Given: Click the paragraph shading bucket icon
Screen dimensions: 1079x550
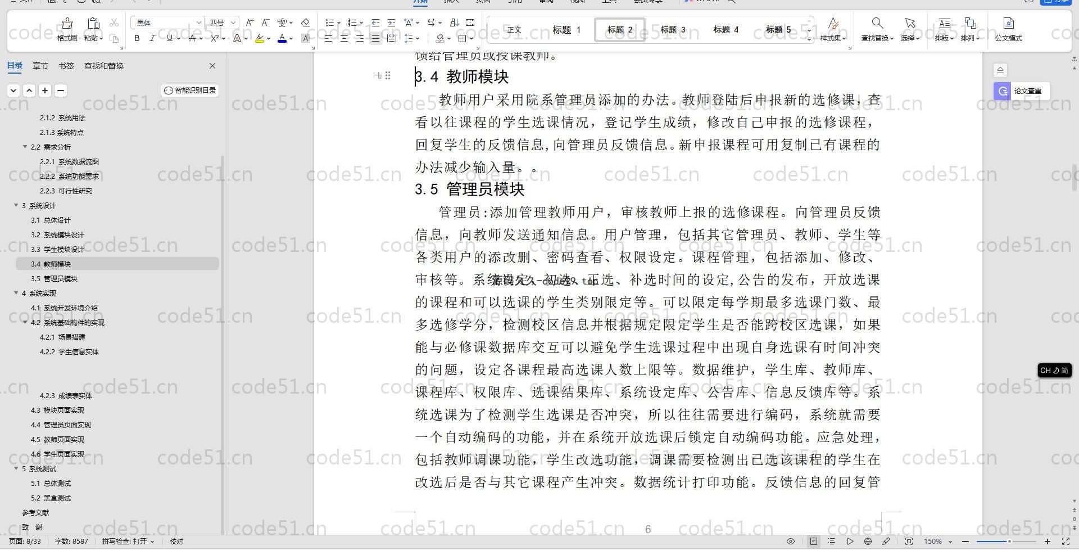Looking at the screenshot, I should [439, 38].
